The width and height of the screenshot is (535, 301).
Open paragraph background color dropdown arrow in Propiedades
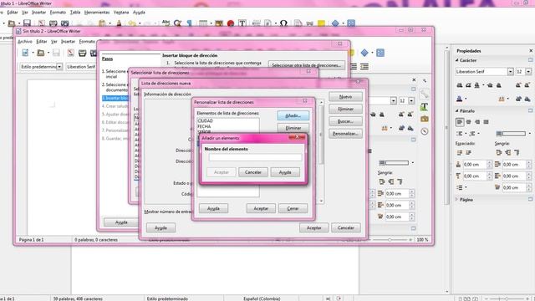tap(529, 134)
